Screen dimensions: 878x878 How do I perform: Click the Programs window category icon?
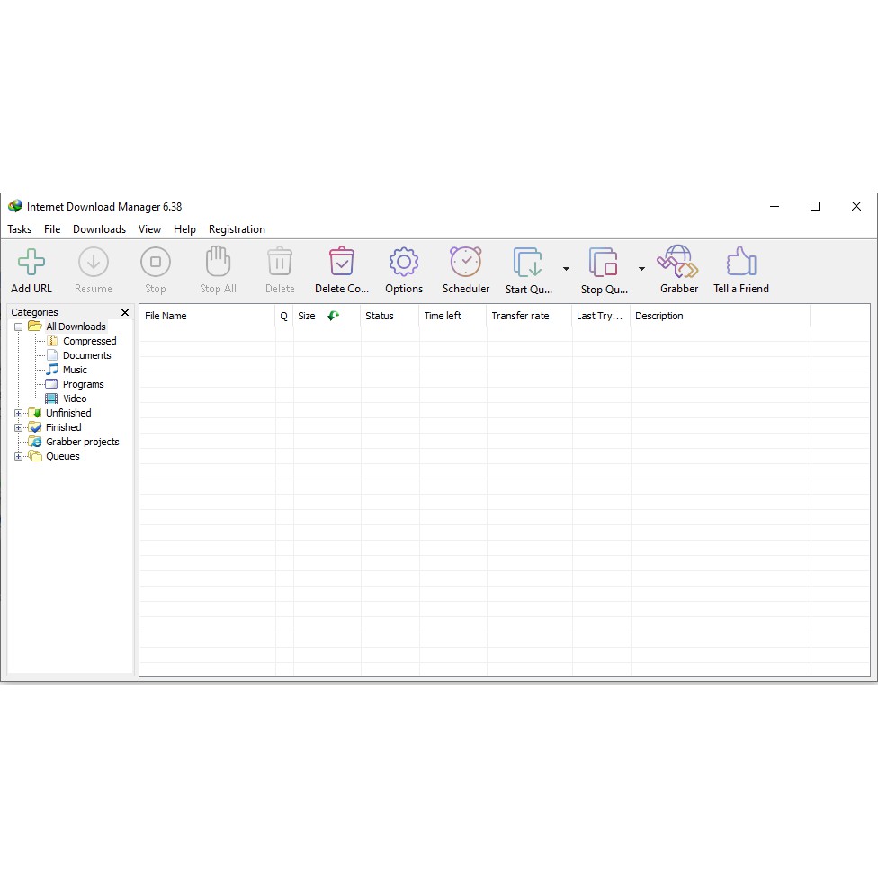click(x=51, y=384)
